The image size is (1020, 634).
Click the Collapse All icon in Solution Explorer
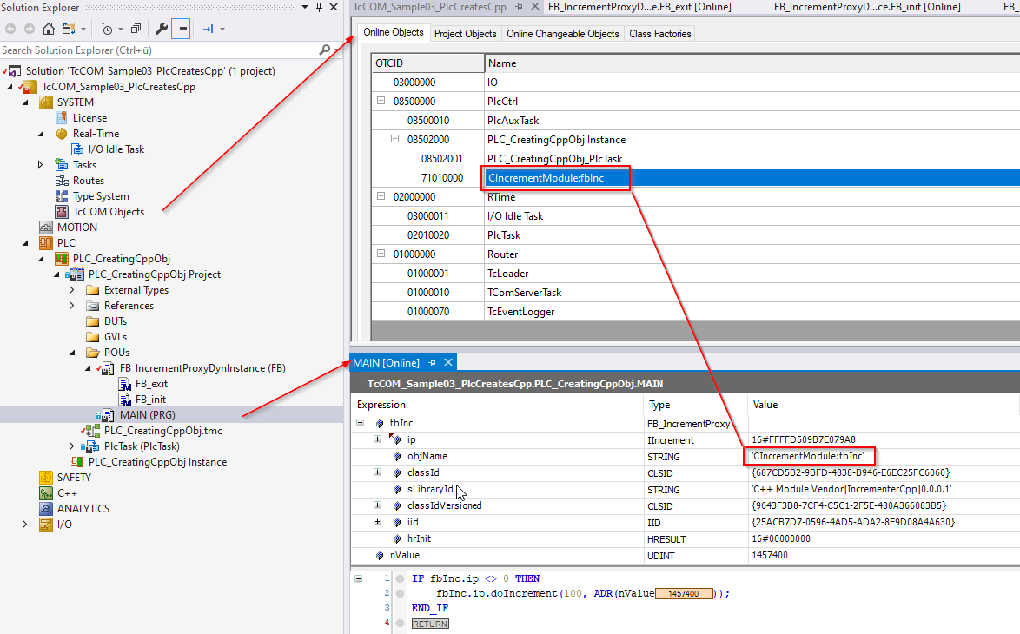tap(136, 29)
